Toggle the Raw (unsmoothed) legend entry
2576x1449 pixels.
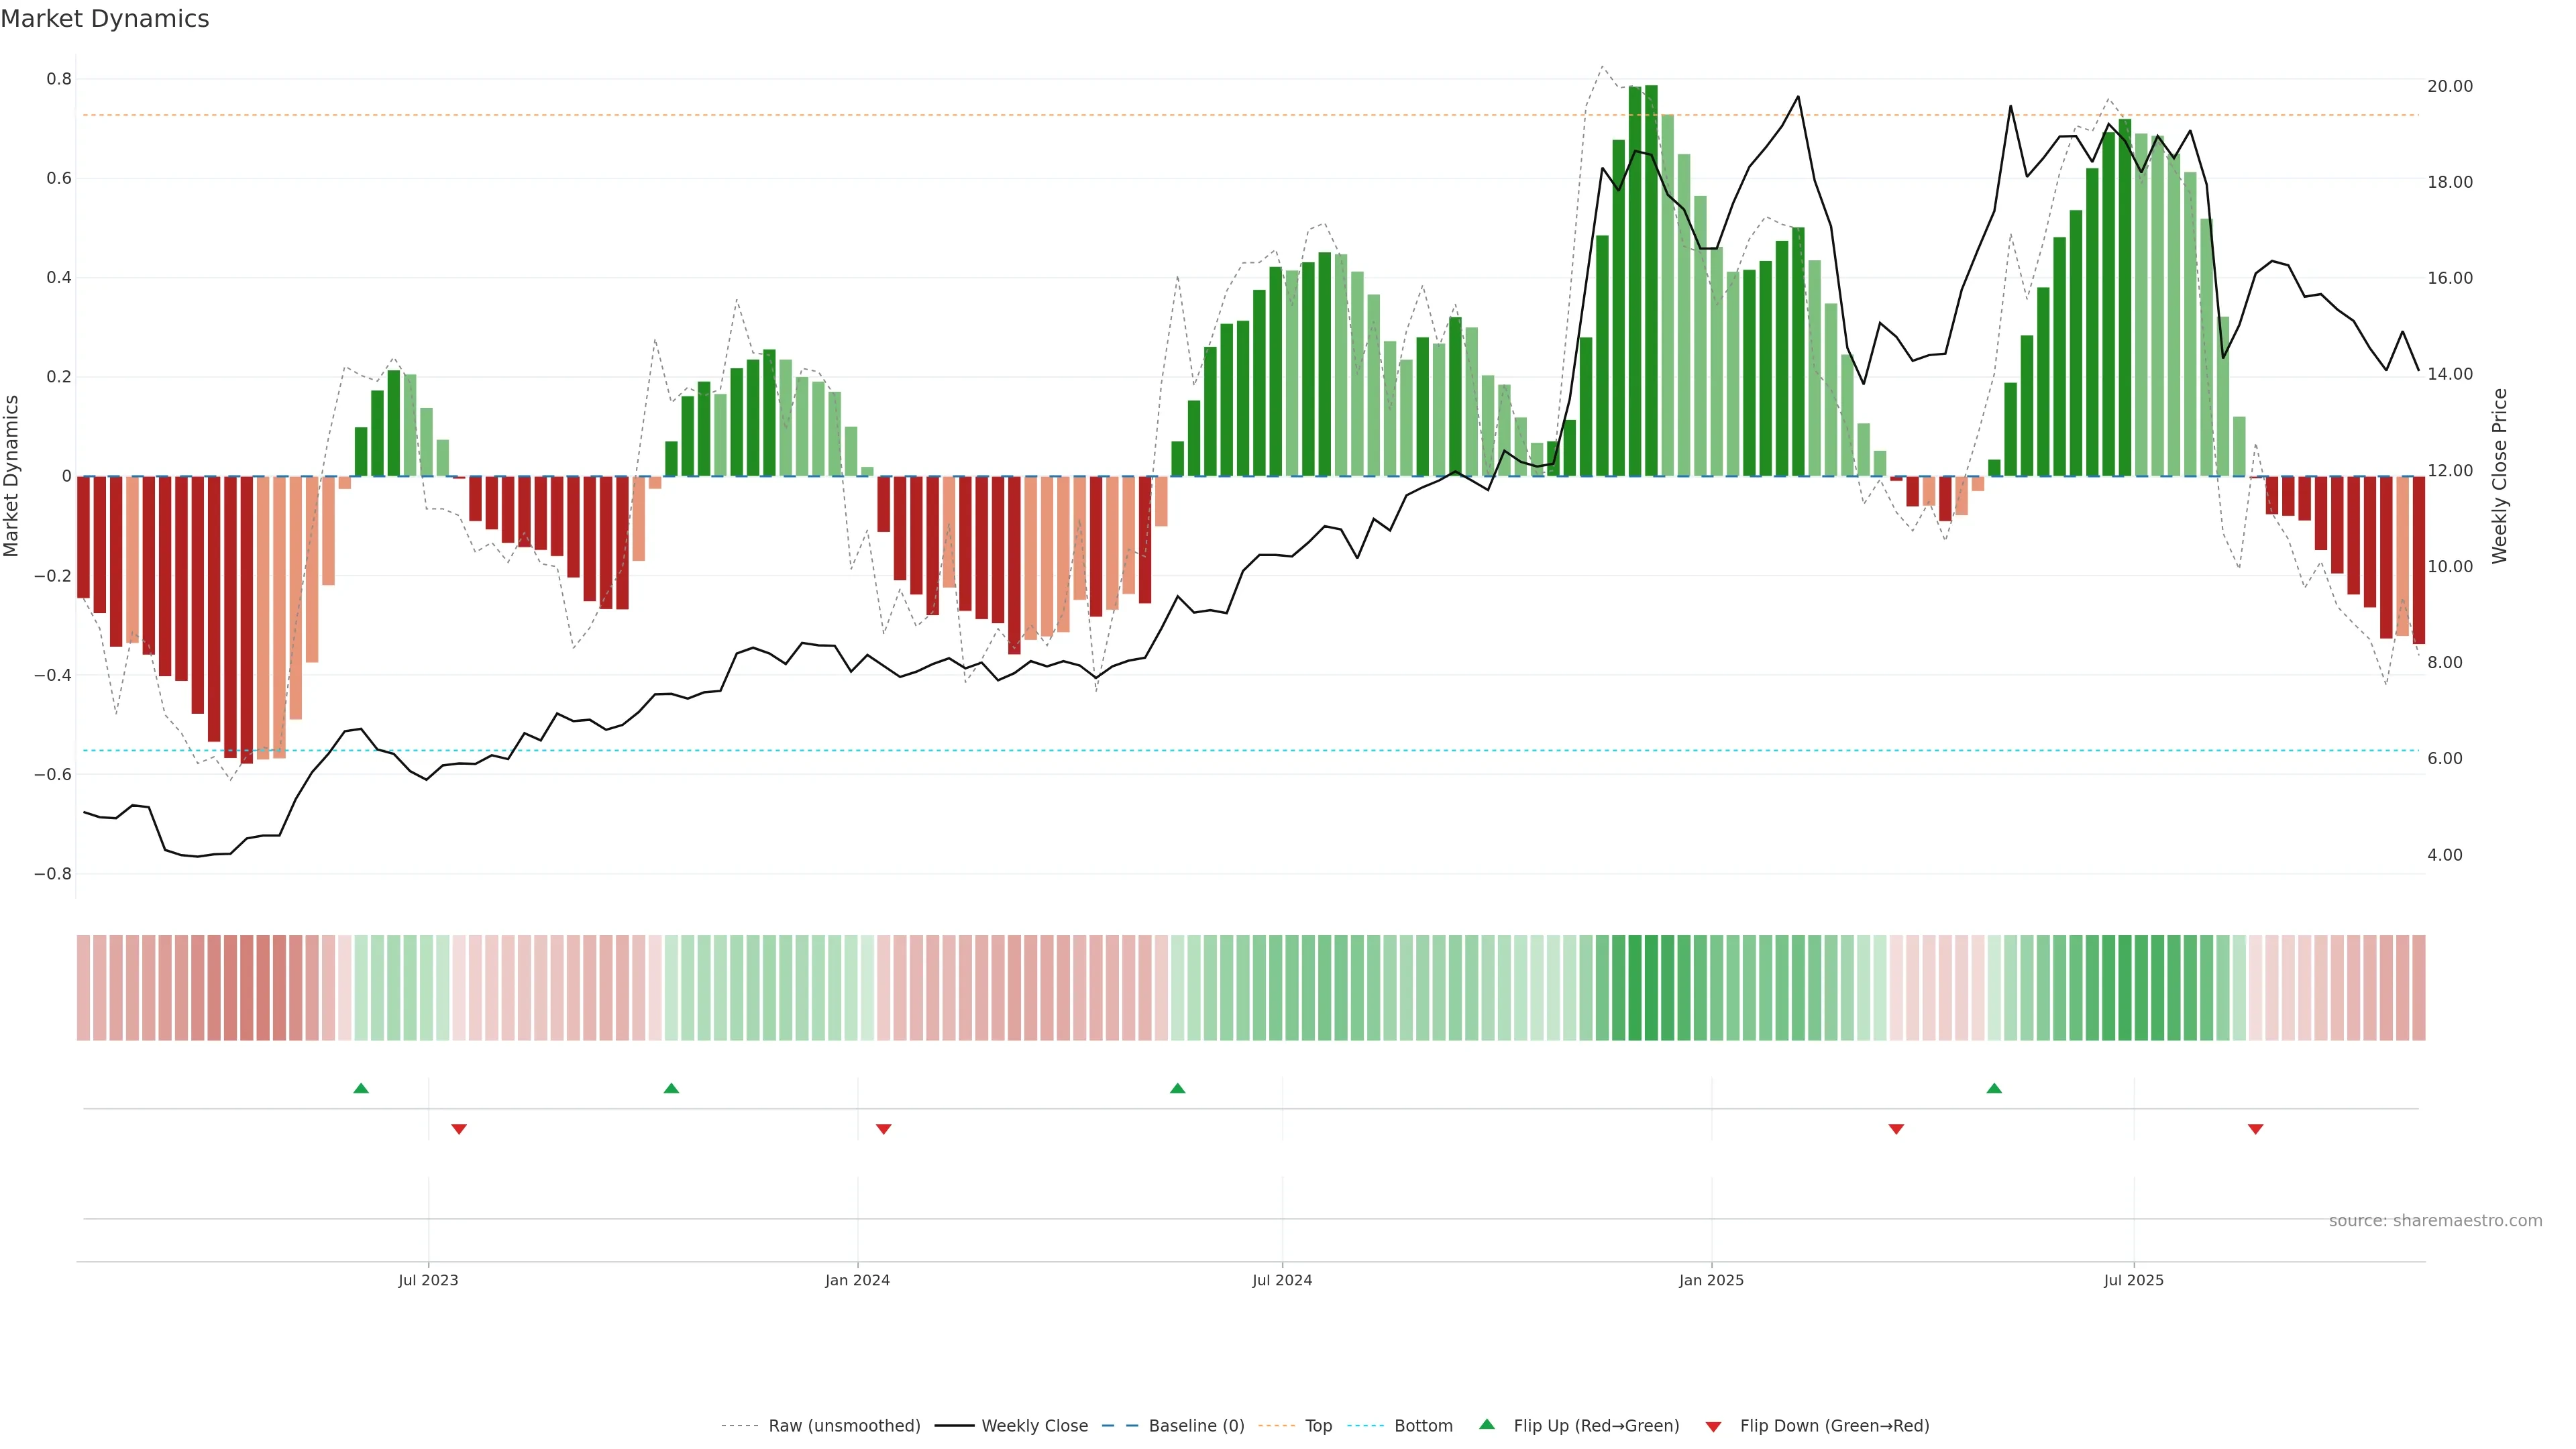coord(843,1426)
